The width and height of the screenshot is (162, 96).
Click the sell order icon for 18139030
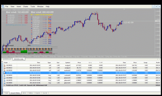coord(4,70)
